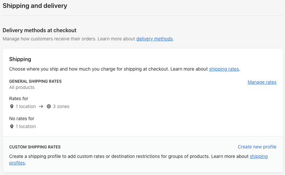This screenshot has width=285, height=175.
Task: Click the Delivery methods at checkout heading
Action: tap(39, 30)
